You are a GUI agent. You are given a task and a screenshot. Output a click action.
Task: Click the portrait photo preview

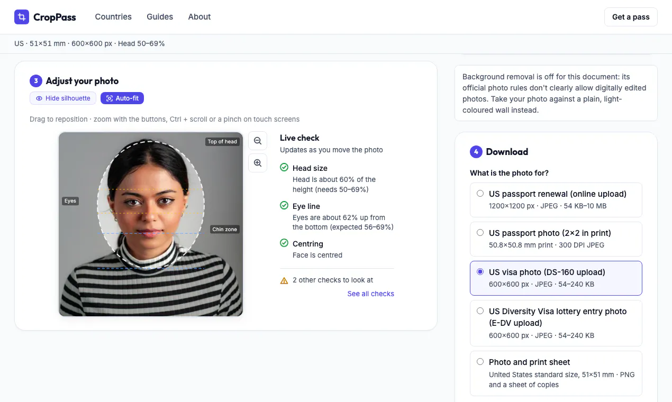pyautogui.click(x=151, y=224)
